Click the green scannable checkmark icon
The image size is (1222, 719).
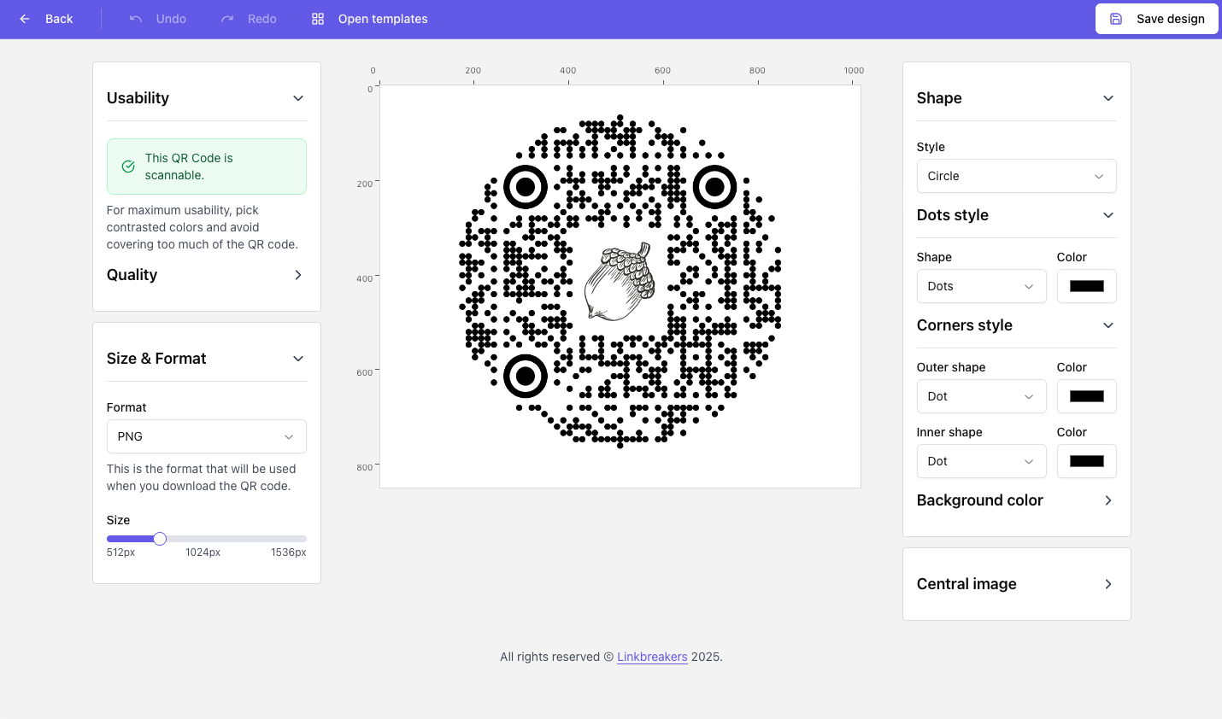[128, 167]
